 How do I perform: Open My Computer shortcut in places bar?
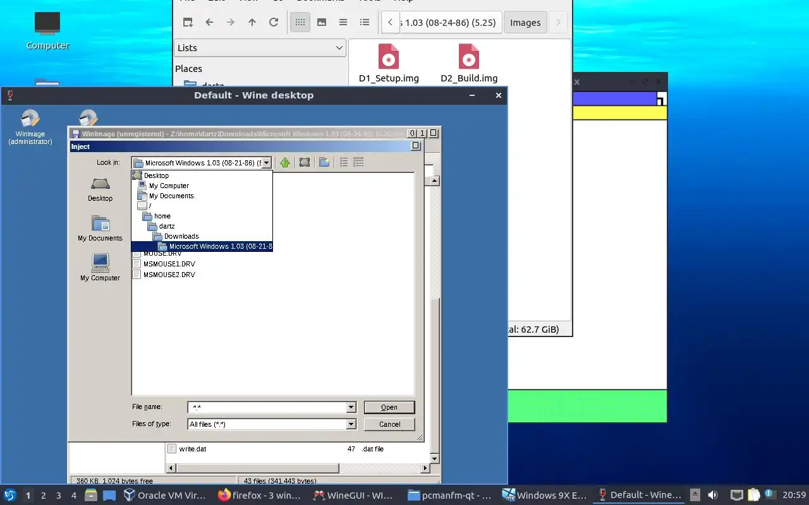100,268
